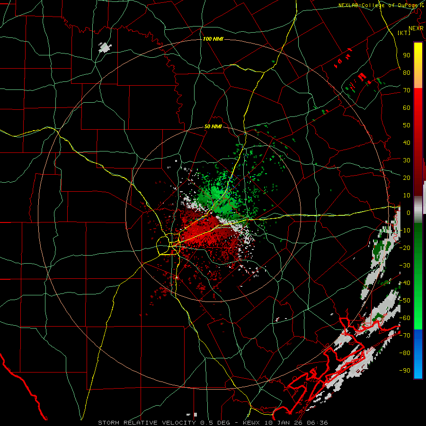Select the positive 90 knot scale value

tap(407, 55)
